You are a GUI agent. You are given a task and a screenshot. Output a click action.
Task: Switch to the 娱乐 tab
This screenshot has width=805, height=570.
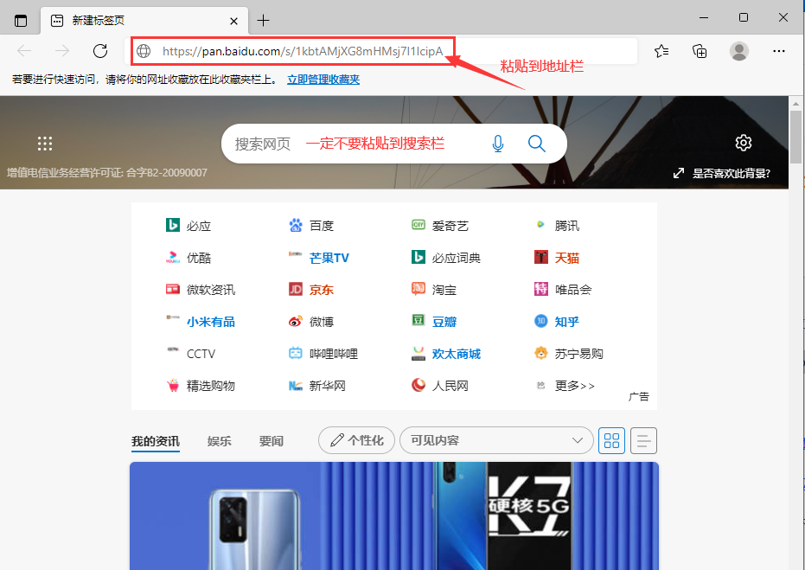tap(220, 441)
